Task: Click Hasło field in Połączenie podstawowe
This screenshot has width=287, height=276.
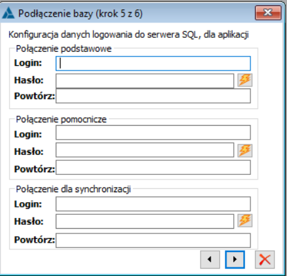Action: 145,81
